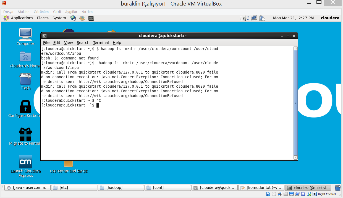
Task: Click the volume speaker icon
Action: click(246, 18)
